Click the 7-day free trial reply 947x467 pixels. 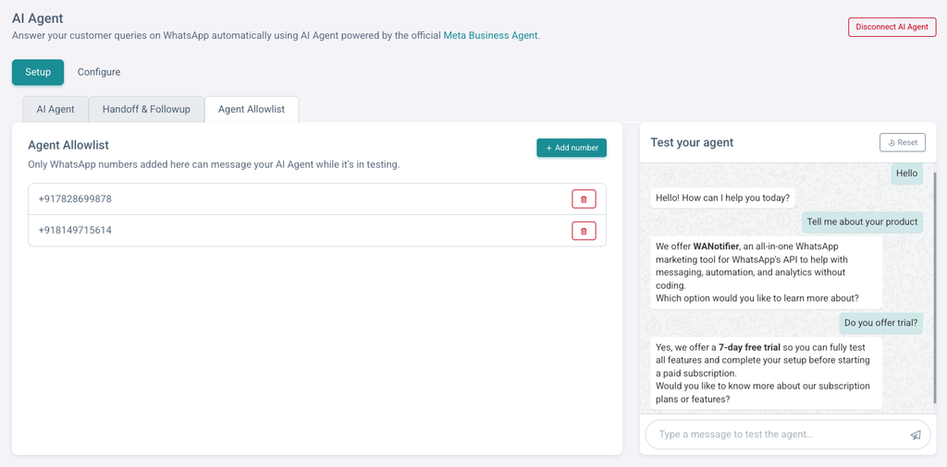click(x=767, y=374)
